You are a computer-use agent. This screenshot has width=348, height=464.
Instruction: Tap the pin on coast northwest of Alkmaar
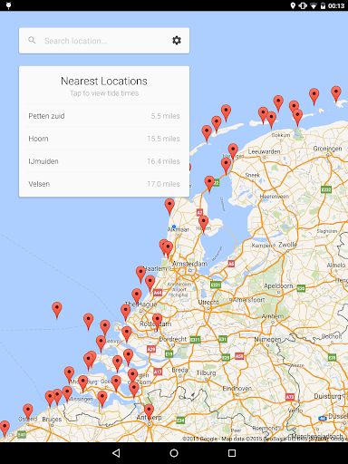[x=169, y=206]
